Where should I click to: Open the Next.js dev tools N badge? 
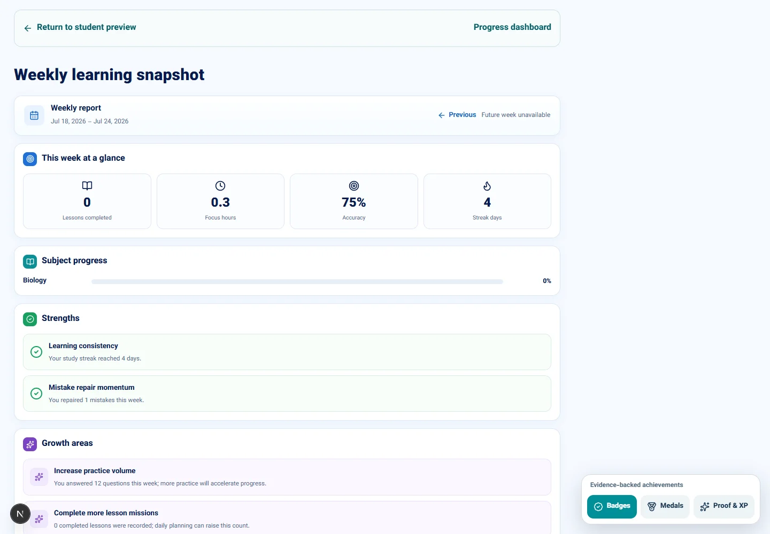[20, 514]
